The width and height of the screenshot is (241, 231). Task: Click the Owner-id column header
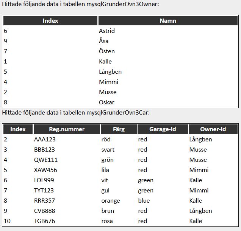[x=213, y=129]
